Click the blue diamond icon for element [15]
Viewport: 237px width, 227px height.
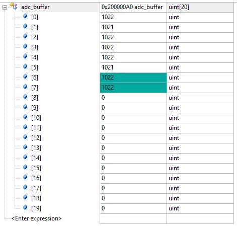point(25,167)
